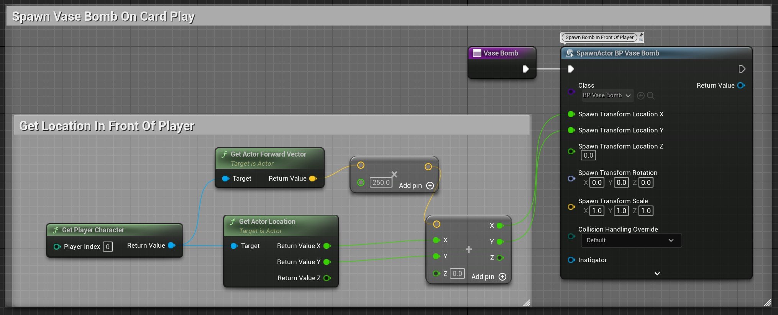The width and height of the screenshot is (778, 315).
Task: Click the browse-to-asset magnifier icon
Action: [x=650, y=96]
